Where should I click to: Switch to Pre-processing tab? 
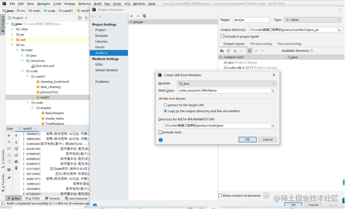[261, 44]
